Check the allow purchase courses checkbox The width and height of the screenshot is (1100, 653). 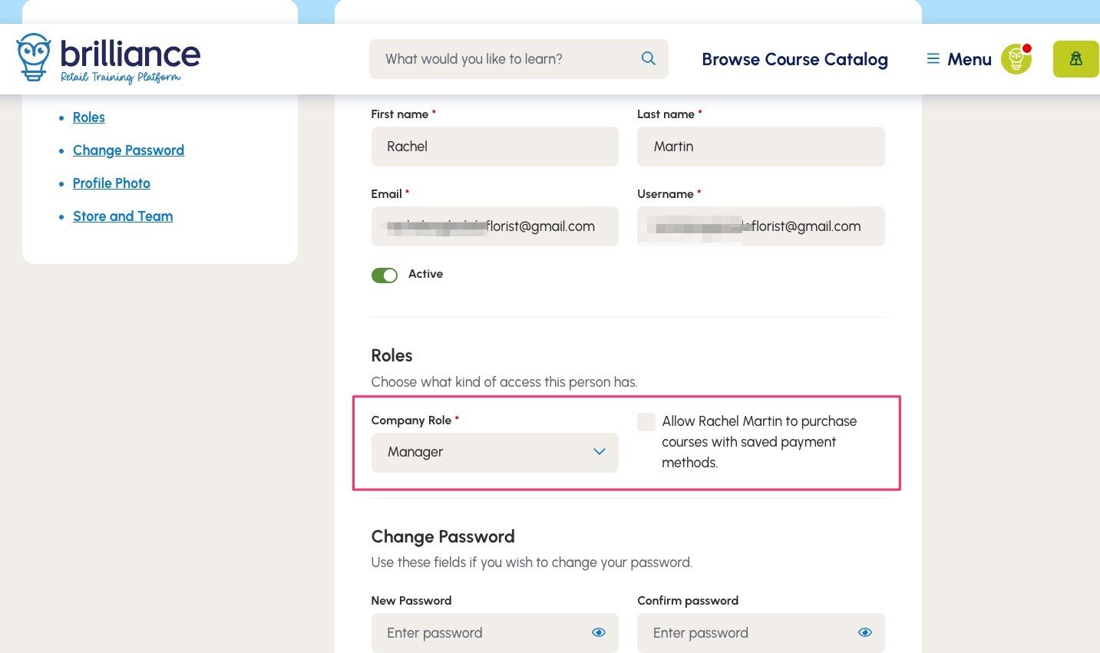646,421
